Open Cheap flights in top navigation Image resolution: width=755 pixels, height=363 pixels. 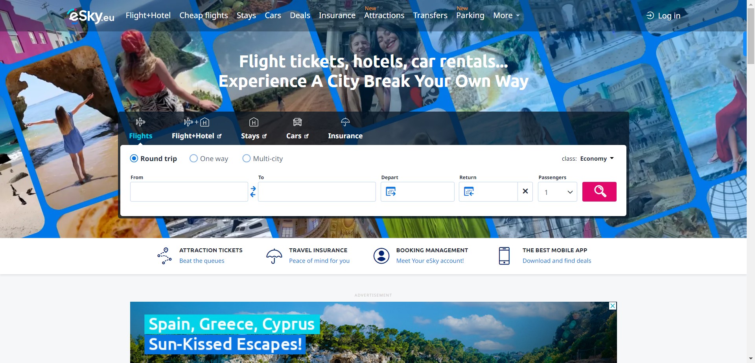point(204,16)
